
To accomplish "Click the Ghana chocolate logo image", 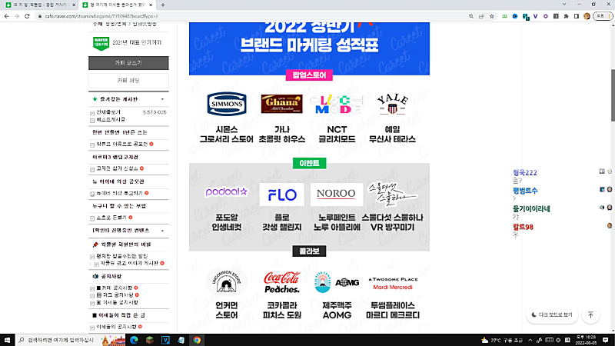I will point(281,104).
